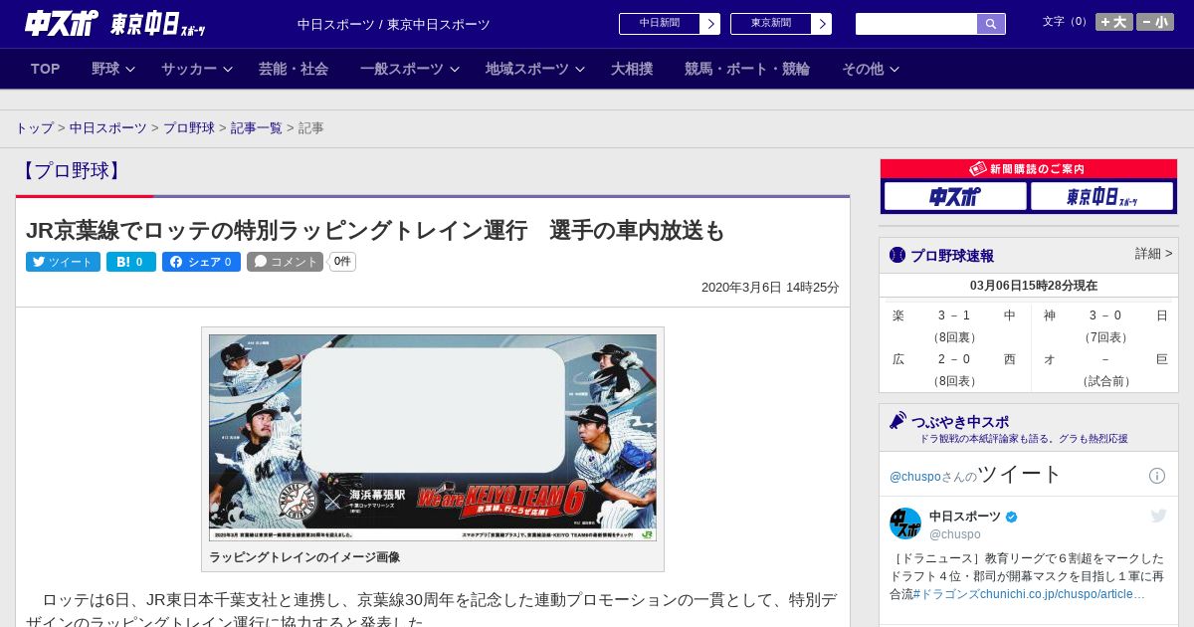Decrease font size with －小 button
1194x627 pixels.
(x=1155, y=22)
